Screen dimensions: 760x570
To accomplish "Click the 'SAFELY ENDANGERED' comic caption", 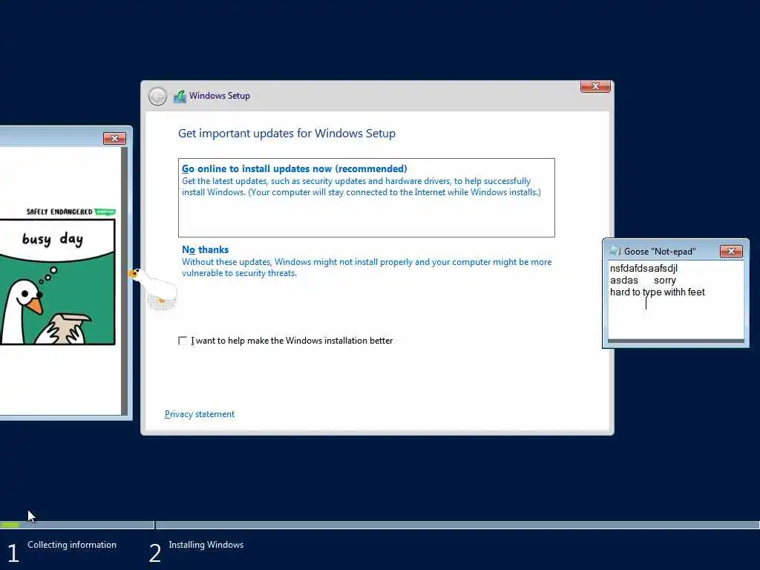I will pyautogui.click(x=59, y=212).
